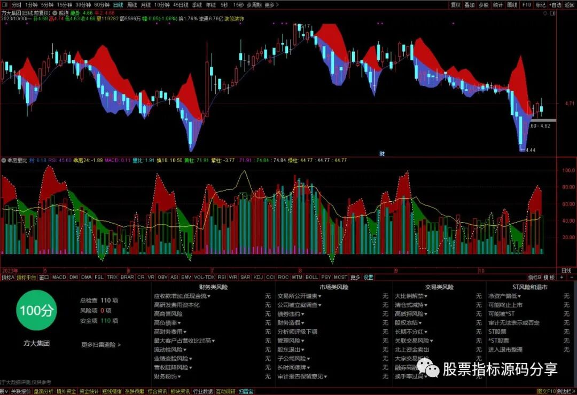This screenshot has height=395, width=577.
Task: Expand 流动性风险 item
Action: coord(170,350)
